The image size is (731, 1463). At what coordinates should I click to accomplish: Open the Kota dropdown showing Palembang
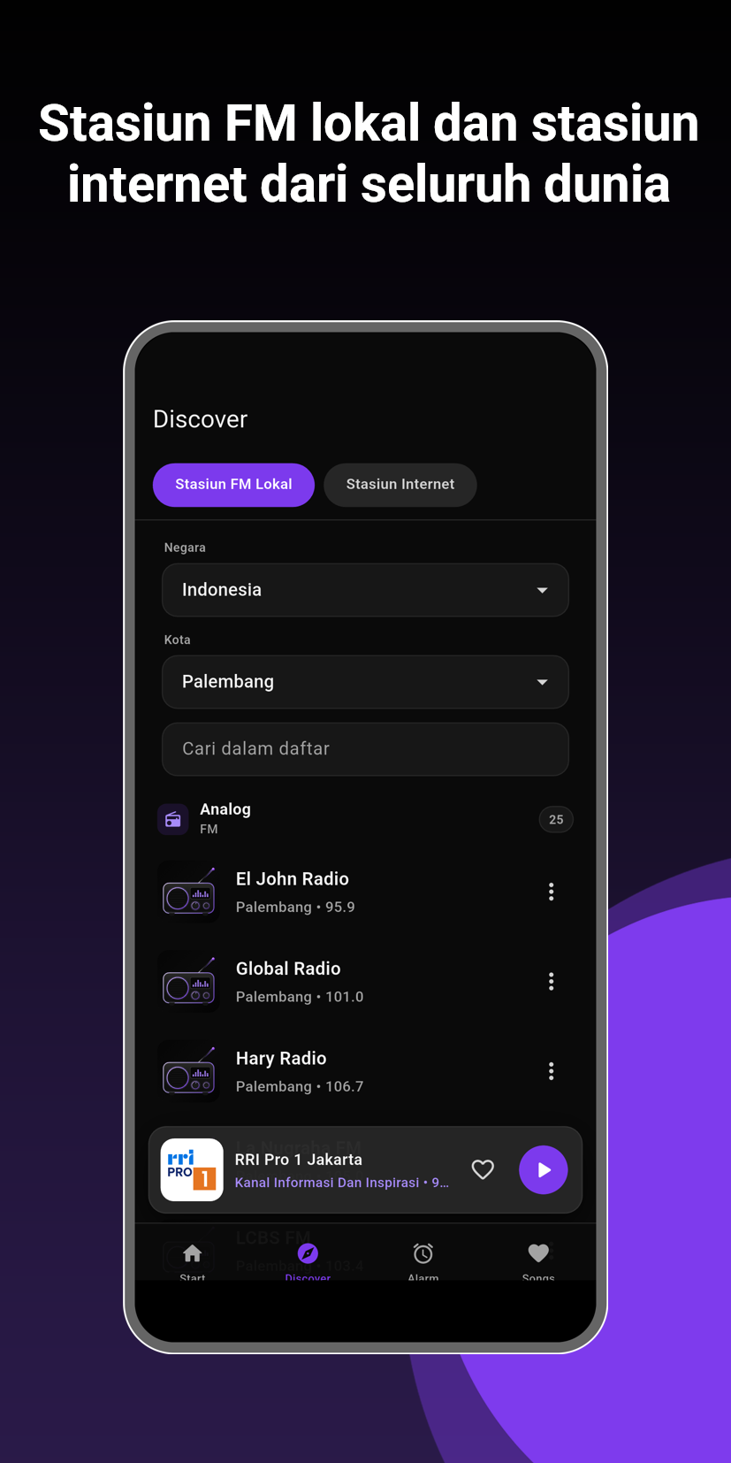[x=365, y=682]
